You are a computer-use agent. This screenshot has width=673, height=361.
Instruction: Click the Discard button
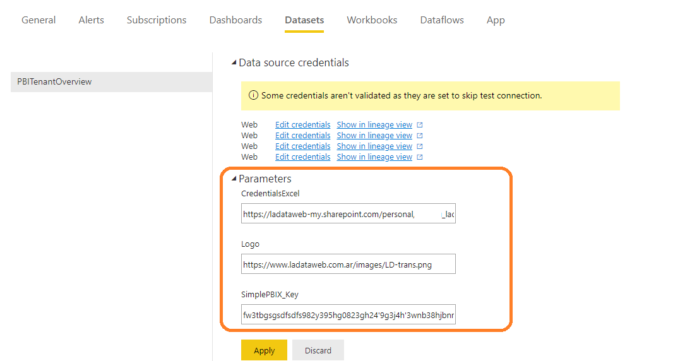tap(318, 350)
